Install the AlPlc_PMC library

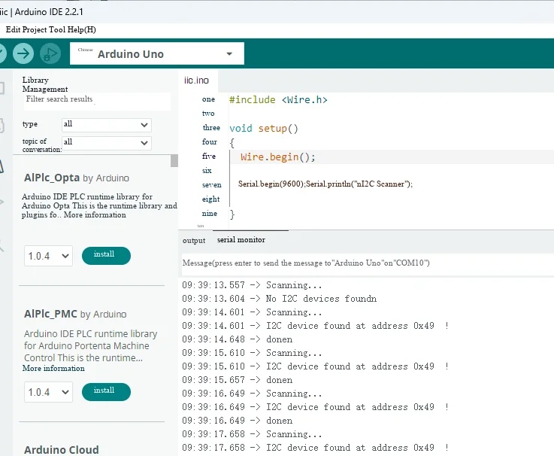(106, 391)
